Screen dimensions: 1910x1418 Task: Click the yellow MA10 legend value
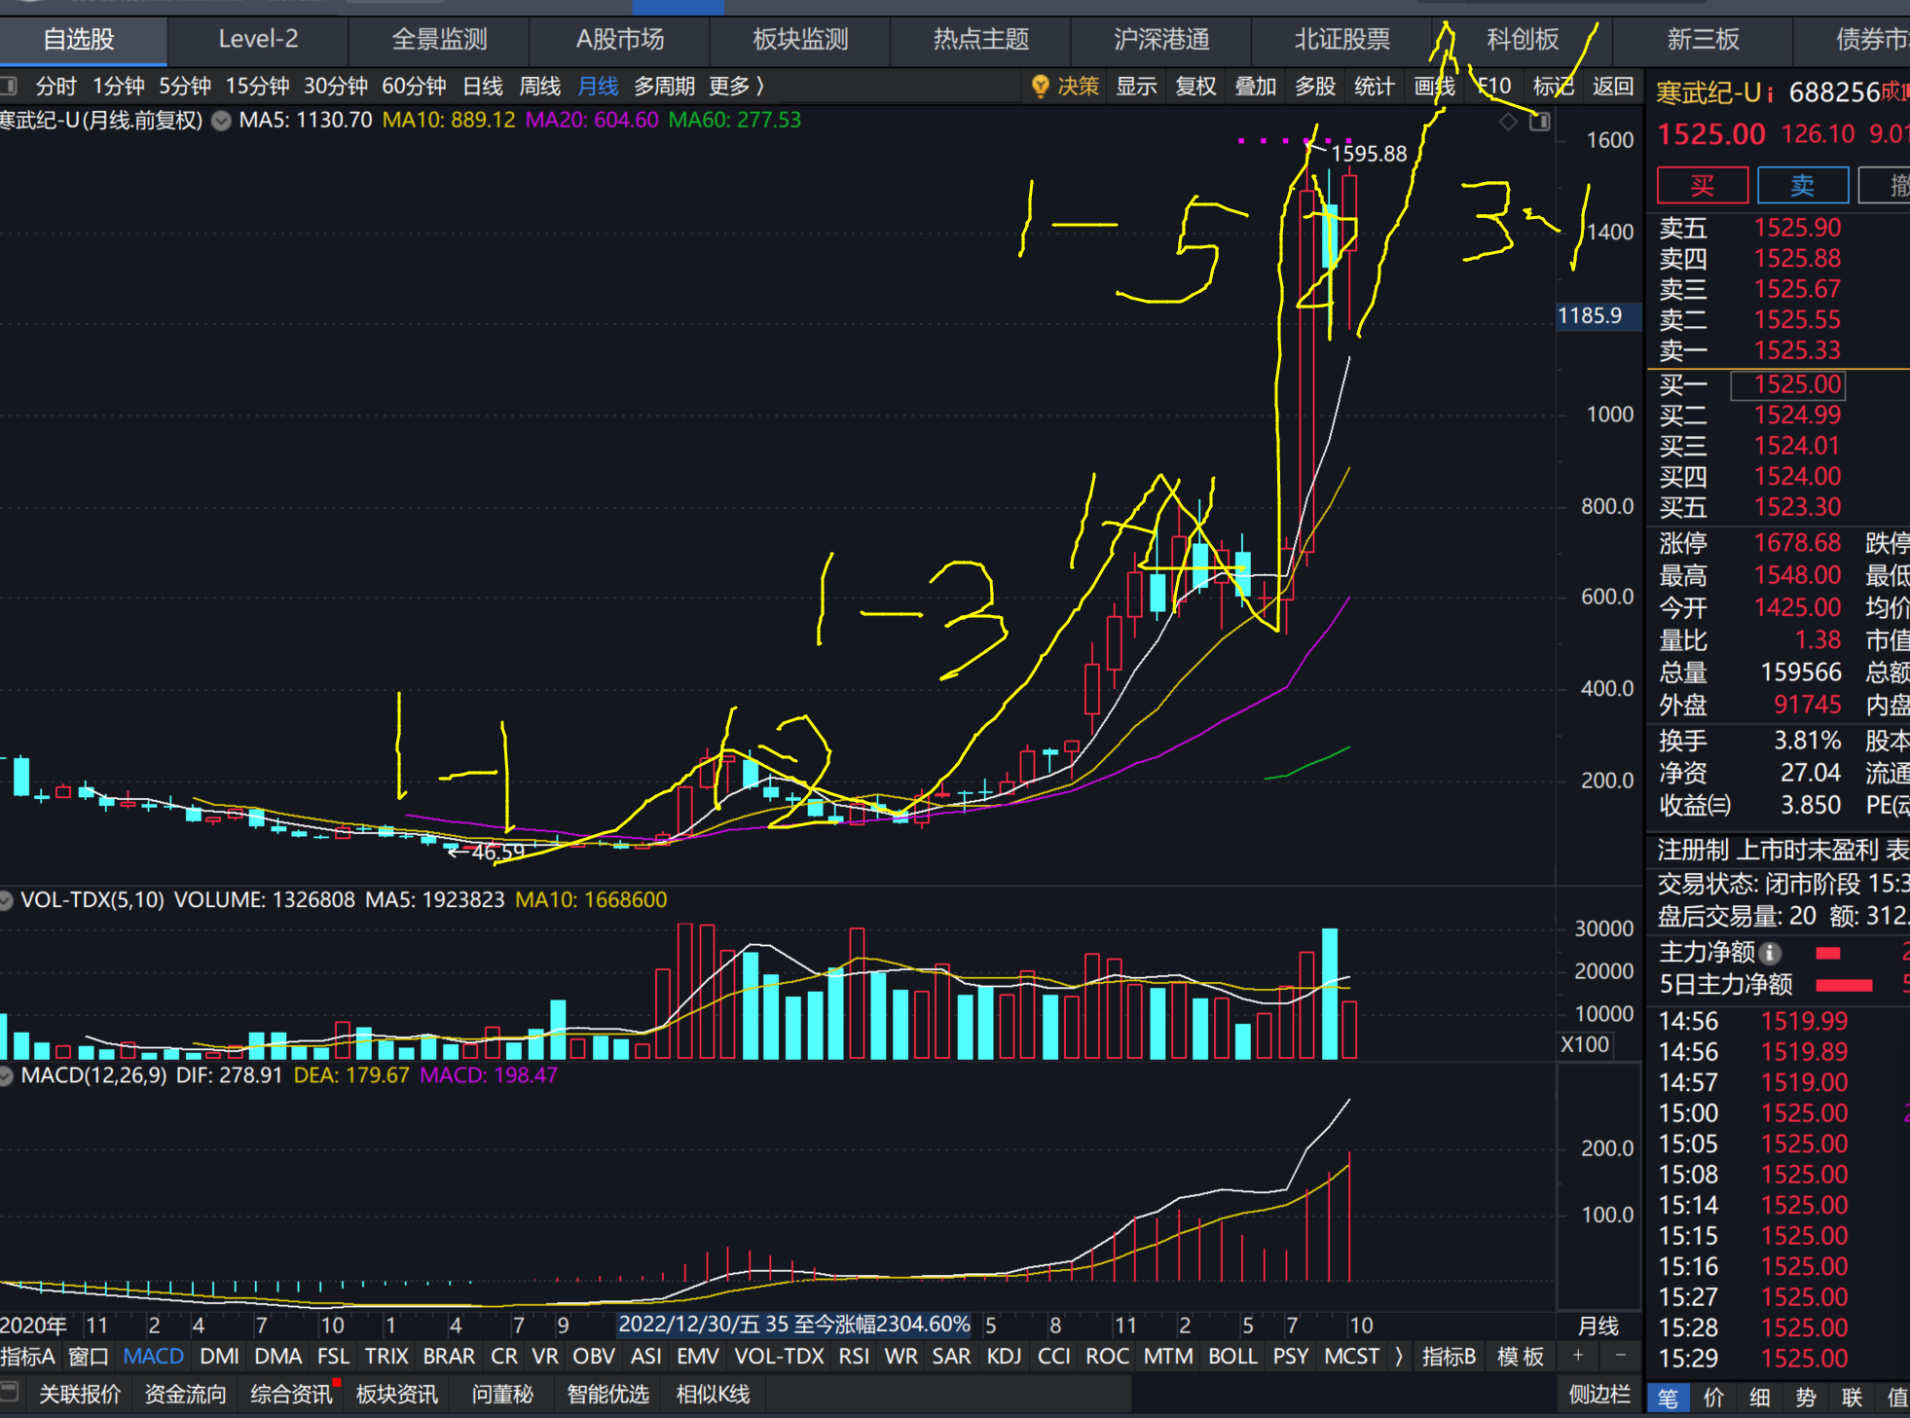448,120
